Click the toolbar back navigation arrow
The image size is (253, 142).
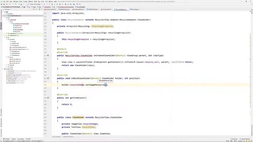click(10, 4)
